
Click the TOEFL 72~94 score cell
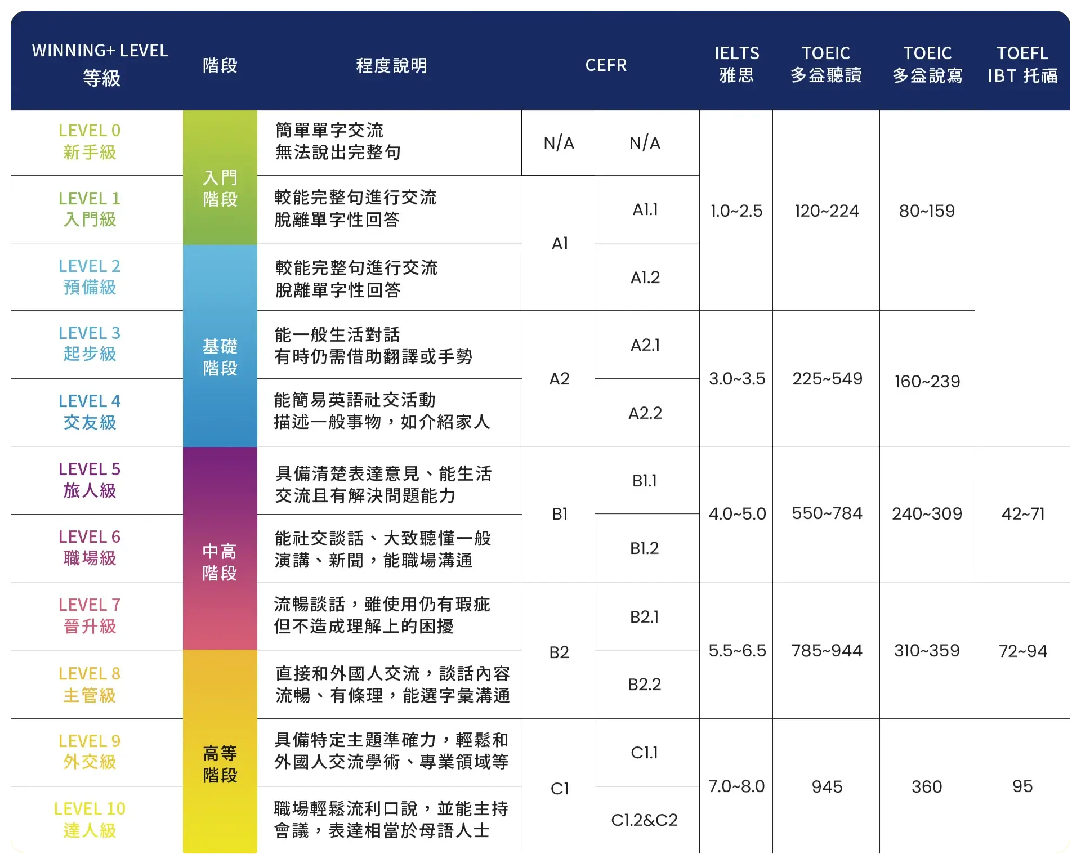click(x=1023, y=651)
